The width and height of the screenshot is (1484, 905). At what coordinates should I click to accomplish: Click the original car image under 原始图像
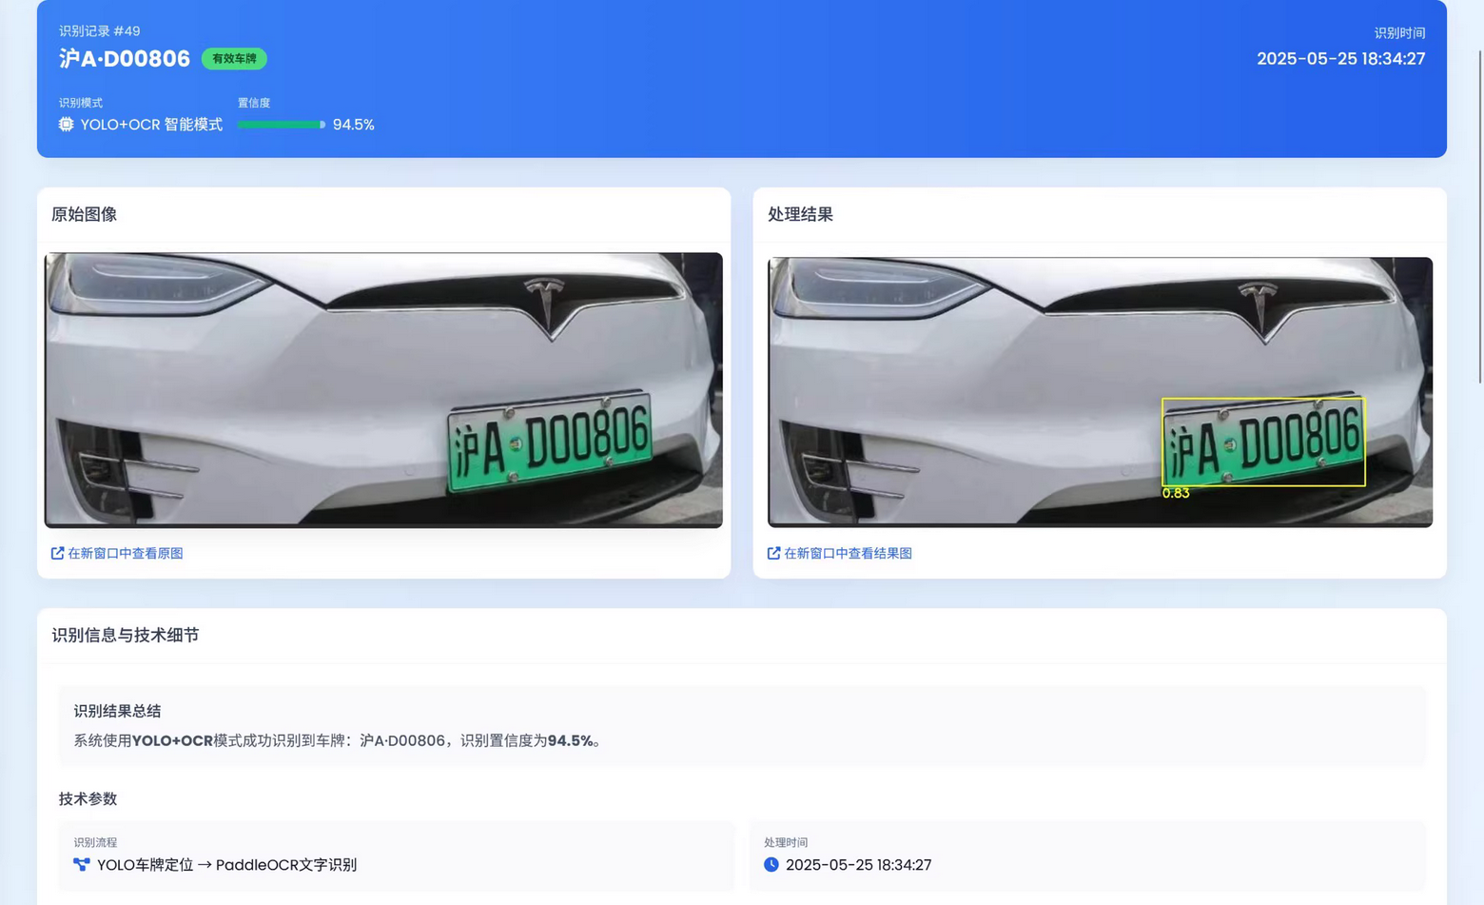pyautogui.click(x=383, y=389)
